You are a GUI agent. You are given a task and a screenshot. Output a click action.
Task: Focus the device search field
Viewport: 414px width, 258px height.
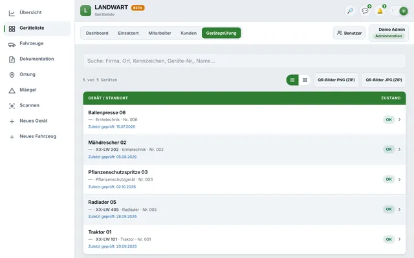245,61
